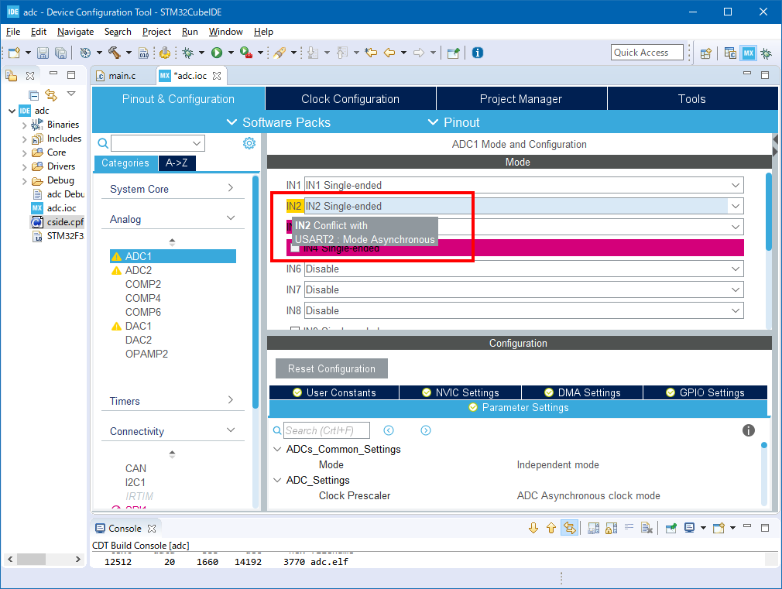Open the IN8 Disable dropdown

(x=736, y=310)
